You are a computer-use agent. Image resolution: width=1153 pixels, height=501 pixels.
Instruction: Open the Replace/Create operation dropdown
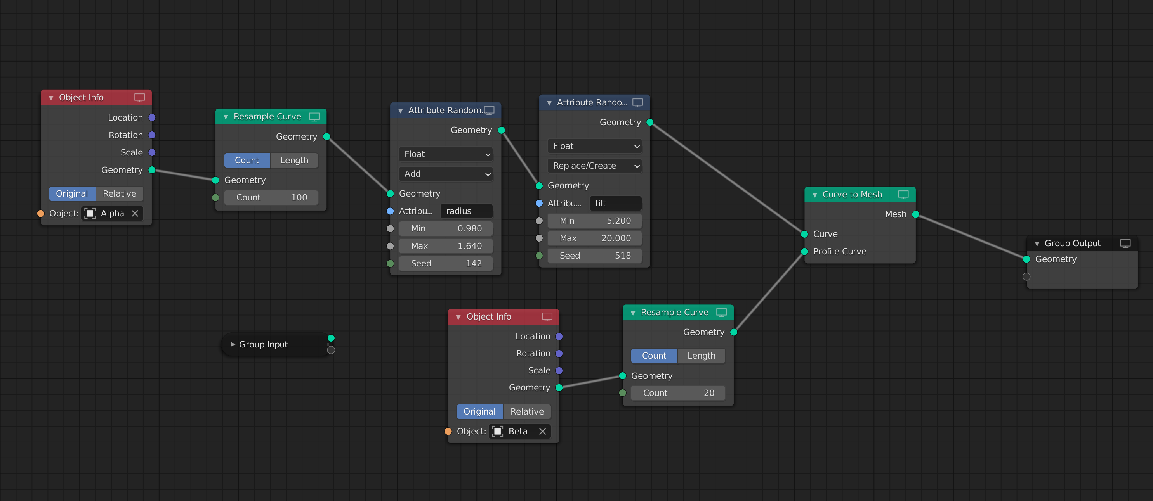coord(594,166)
